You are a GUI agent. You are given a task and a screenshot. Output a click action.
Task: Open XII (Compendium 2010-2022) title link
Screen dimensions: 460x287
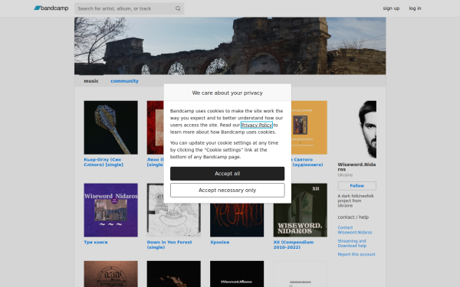294,245
